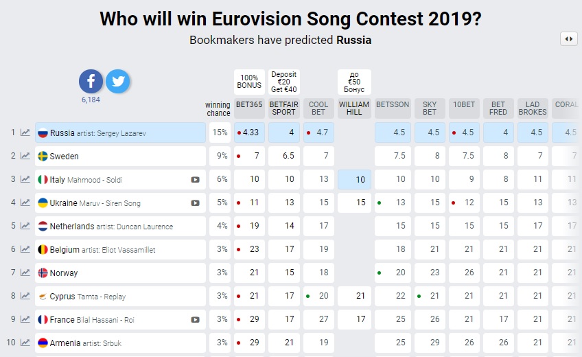Open the trend chart icon for Russia
Screen dimensions: 582x357
(25, 133)
